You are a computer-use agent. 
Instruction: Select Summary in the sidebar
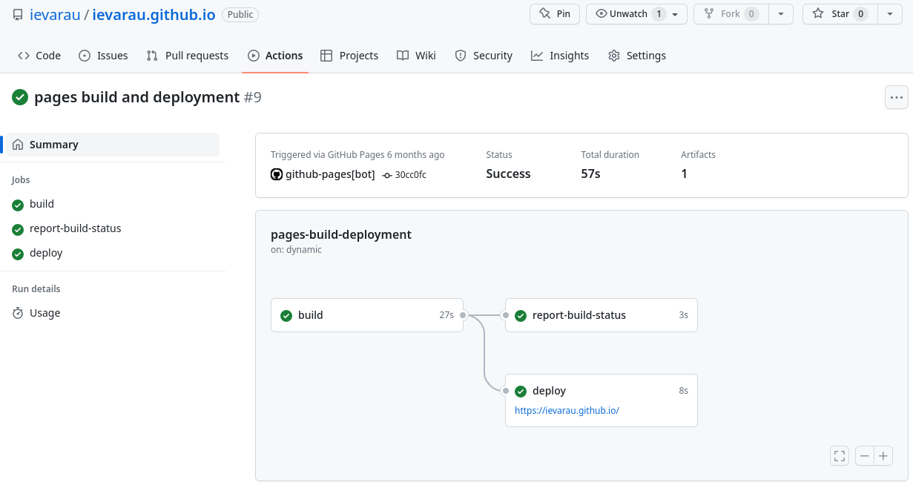(x=113, y=145)
